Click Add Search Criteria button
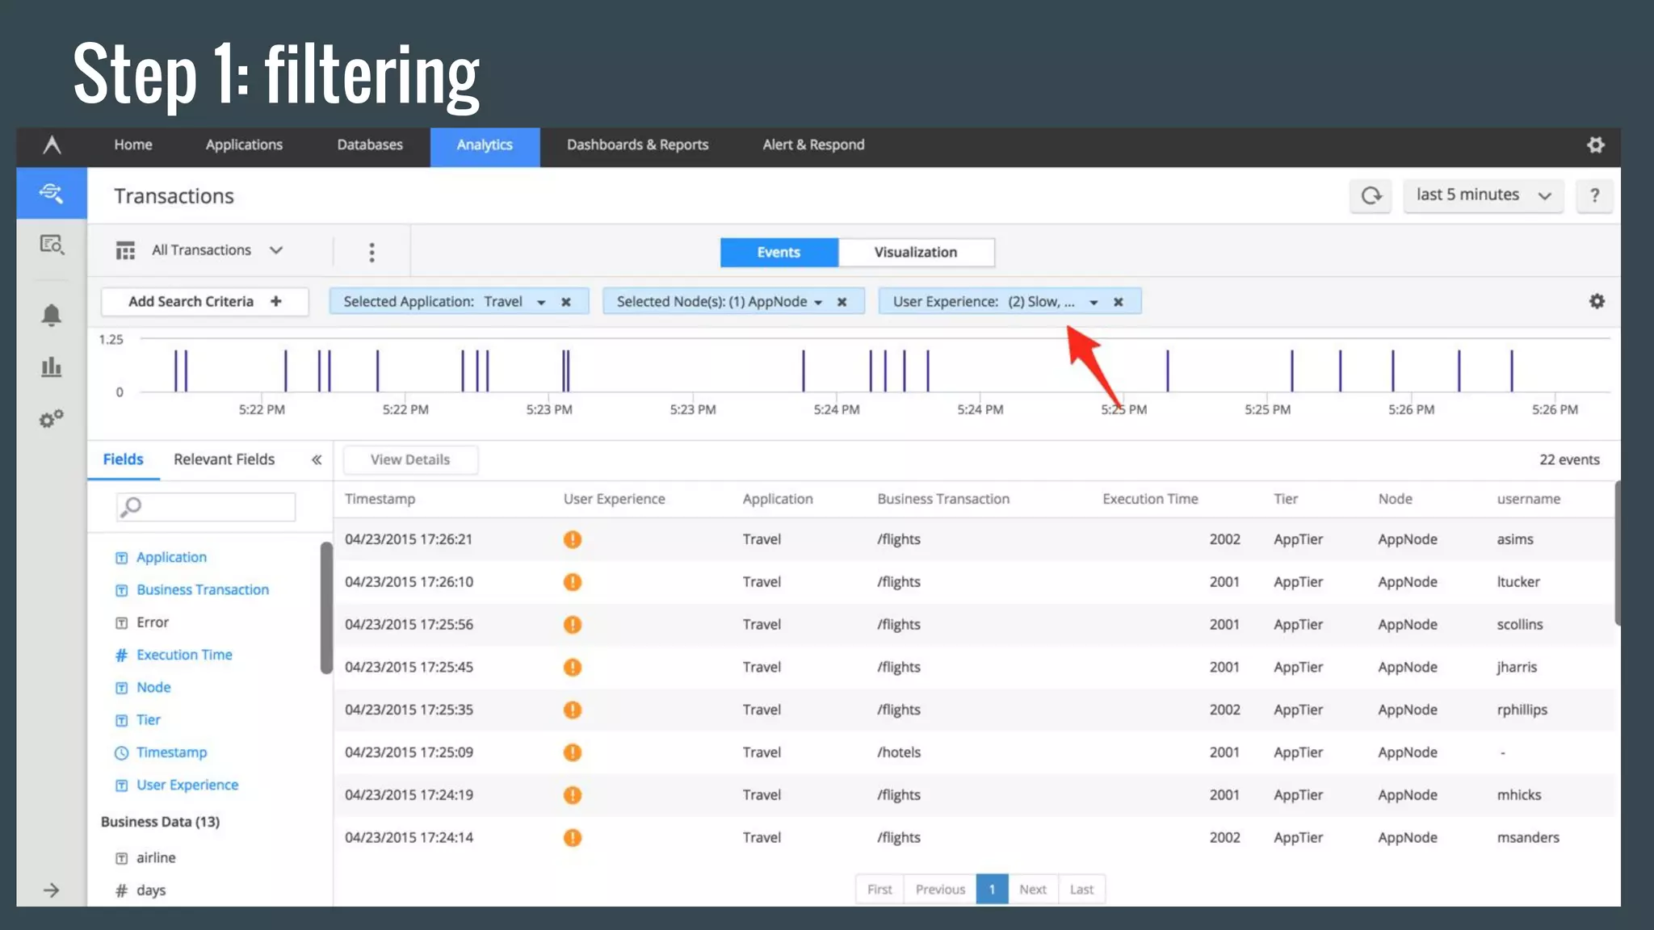 pos(204,301)
